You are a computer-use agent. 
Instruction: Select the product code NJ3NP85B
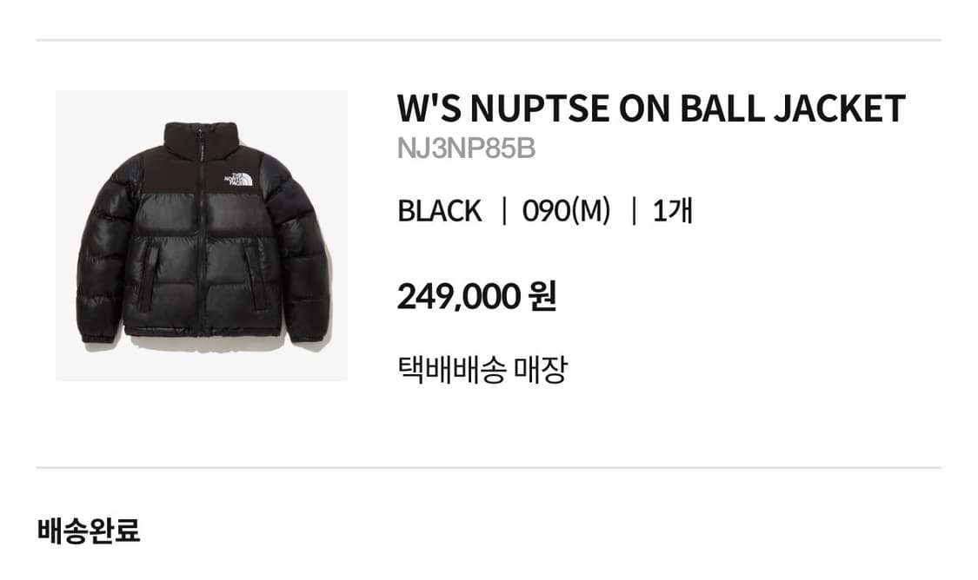pyautogui.click(x=467, y=148)
